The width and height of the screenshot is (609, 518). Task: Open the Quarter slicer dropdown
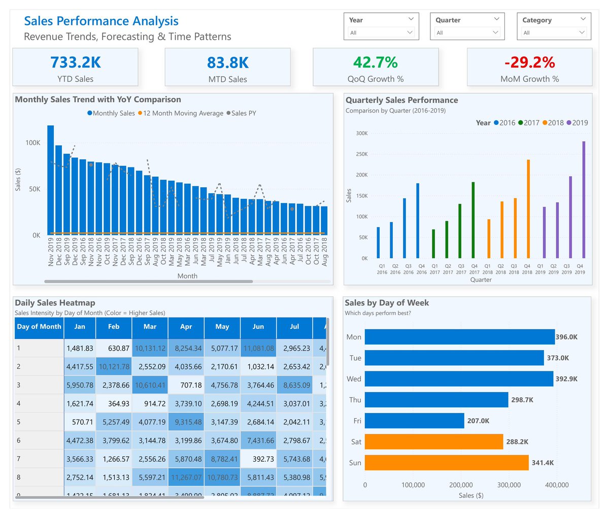tap(467, 32)
